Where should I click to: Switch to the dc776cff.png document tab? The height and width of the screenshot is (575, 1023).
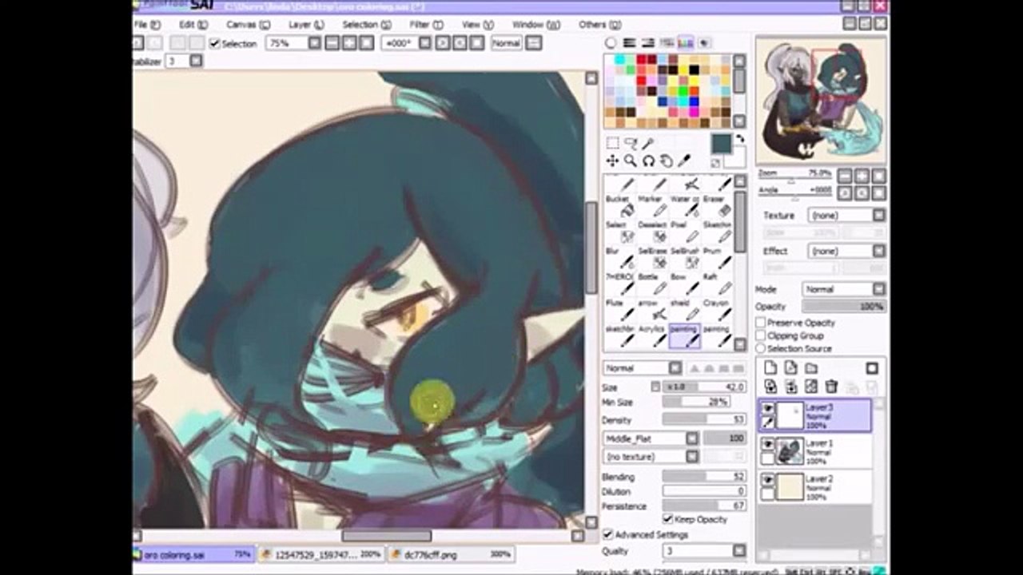(452, 554)
